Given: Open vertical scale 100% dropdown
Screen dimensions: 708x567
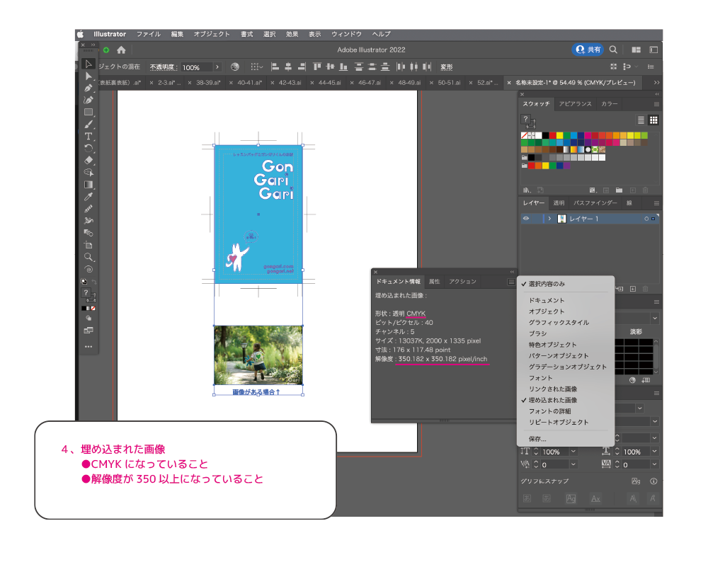Looking at the screenshot, I should (573, 452).
